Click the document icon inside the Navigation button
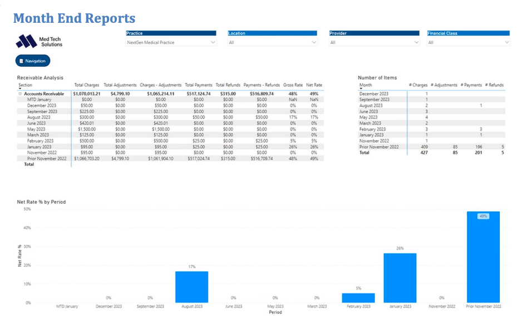Viewport: 532px width, 330px height. click(x=21, y=61)
